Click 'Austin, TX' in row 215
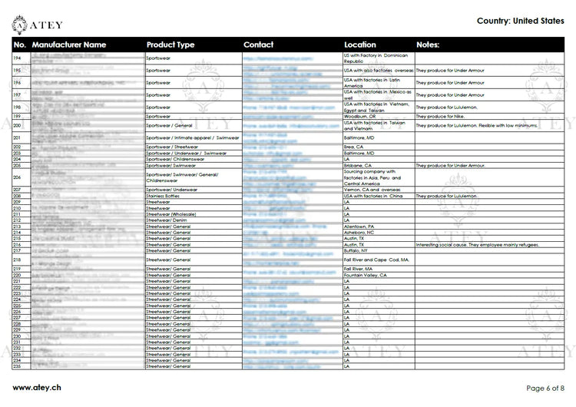576x407 pixels. click(x=354, y=238)
